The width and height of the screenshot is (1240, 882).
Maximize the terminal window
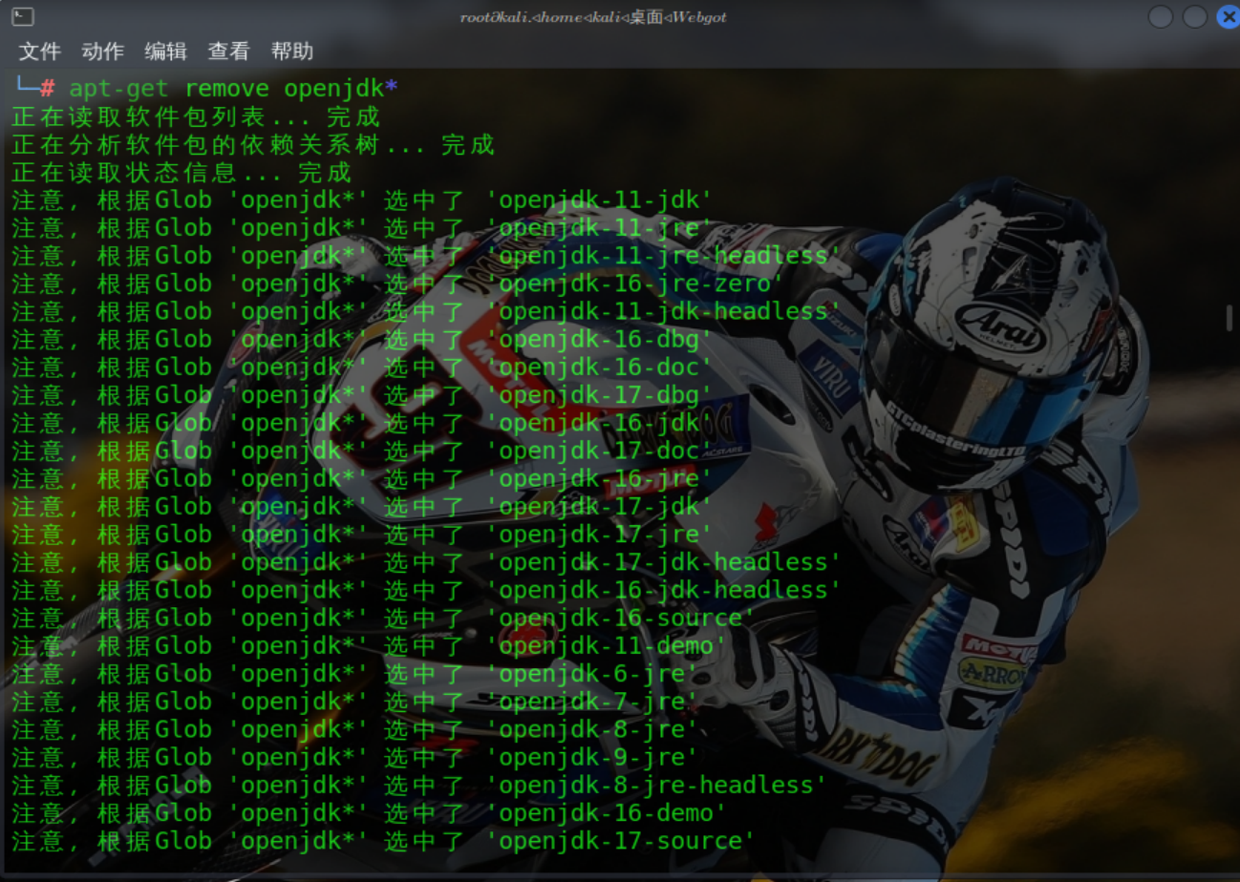tap(1195, 16)
